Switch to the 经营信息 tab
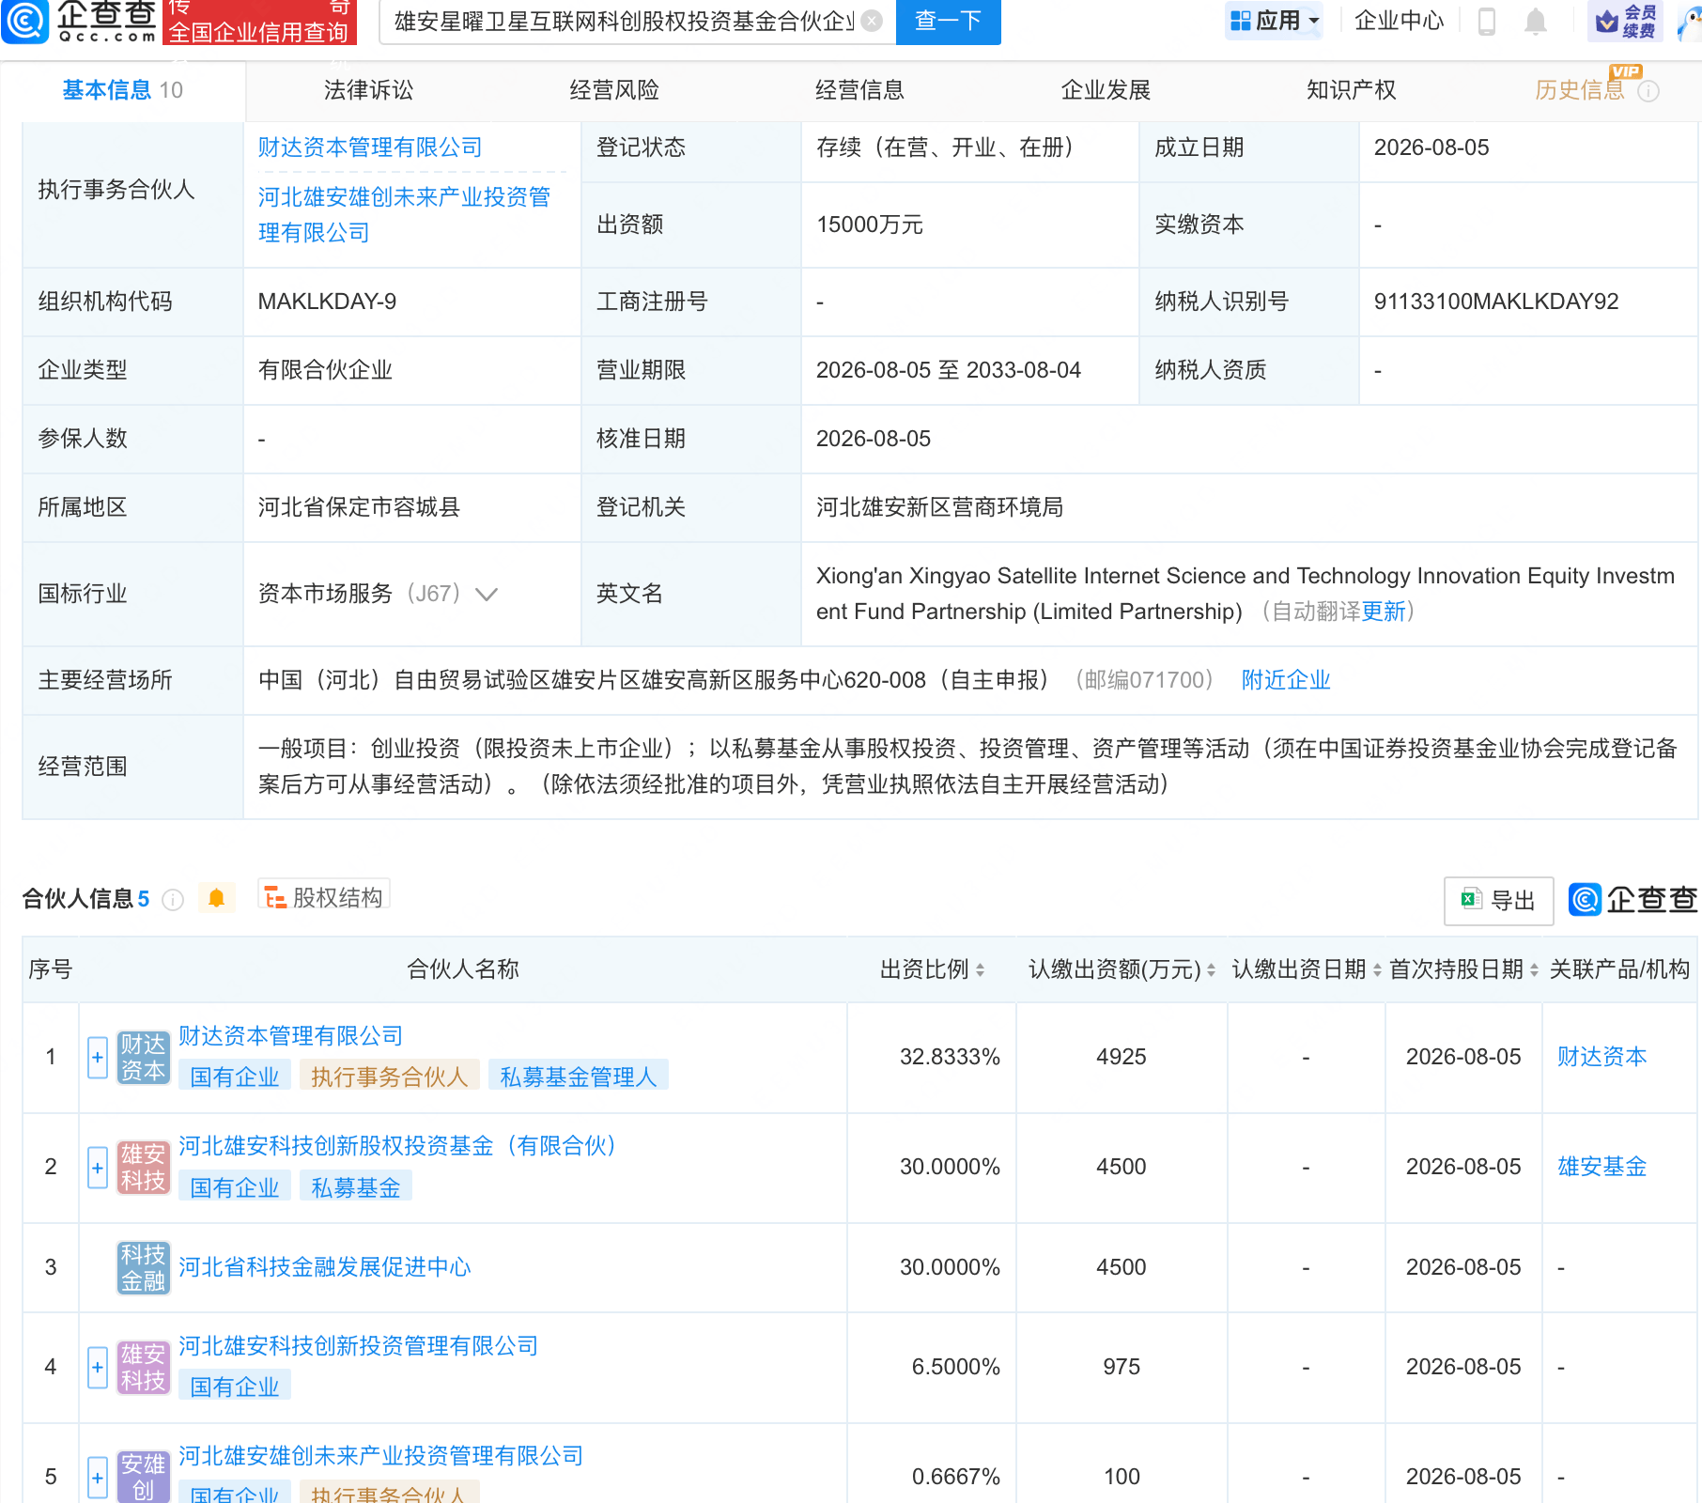The width and height of the screenshot is (1702, 1503). coord(859,90)
